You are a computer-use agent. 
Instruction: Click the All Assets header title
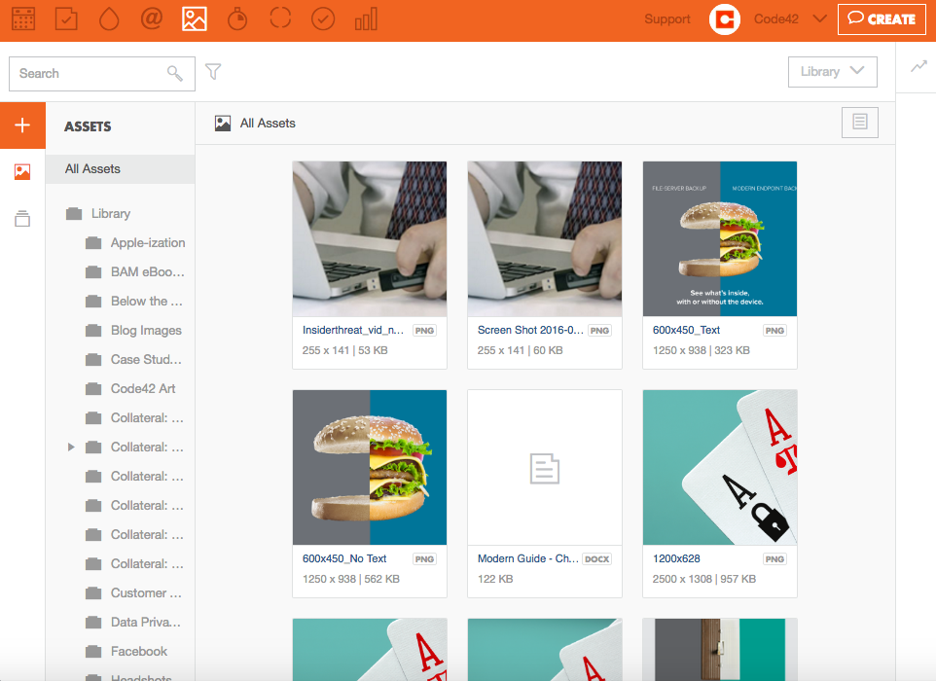[x=268, y=124]
